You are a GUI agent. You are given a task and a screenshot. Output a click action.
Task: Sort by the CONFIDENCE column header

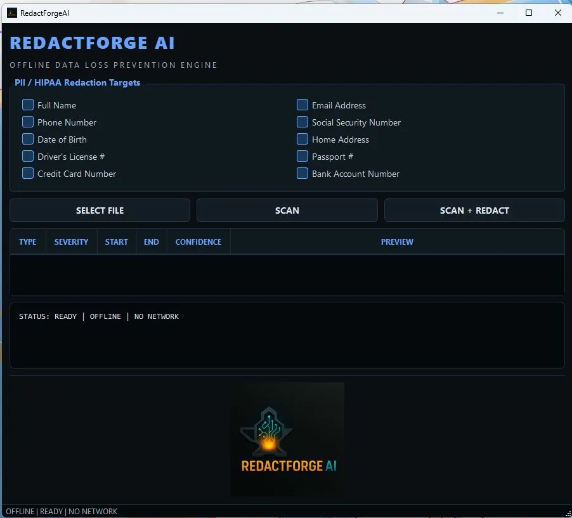[x=198, y=242]
